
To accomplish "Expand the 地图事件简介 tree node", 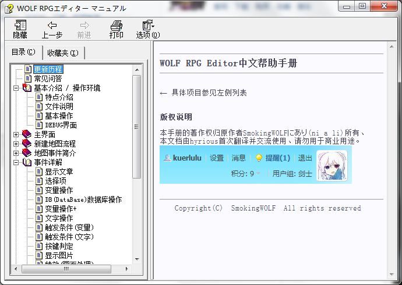I will (16, 153).
